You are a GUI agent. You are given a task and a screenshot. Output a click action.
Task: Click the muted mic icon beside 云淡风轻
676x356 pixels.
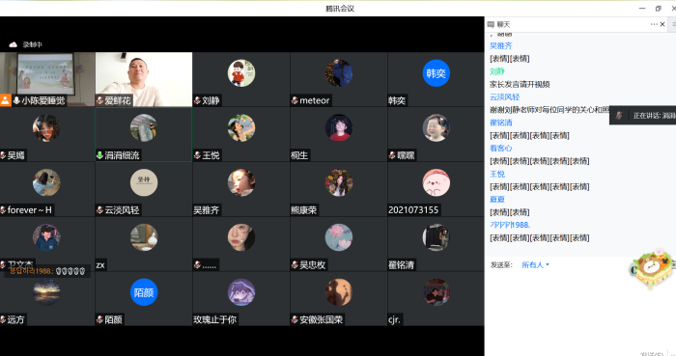pos(100,210)
